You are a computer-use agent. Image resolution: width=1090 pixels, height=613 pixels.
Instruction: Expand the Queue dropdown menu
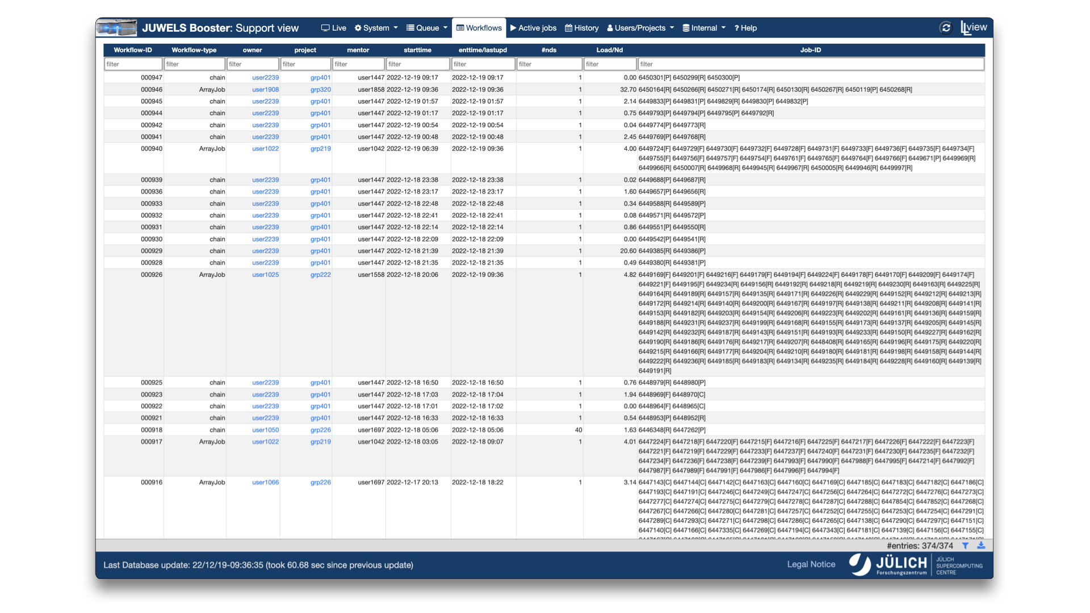click(427, 28)
